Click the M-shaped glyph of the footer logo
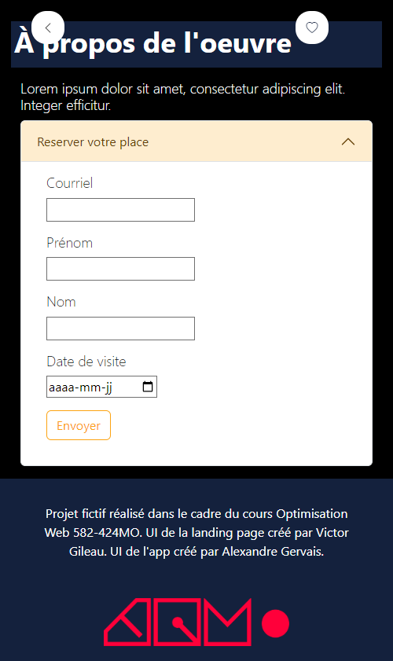Viewport: 393px width, 661px height. 228,622
